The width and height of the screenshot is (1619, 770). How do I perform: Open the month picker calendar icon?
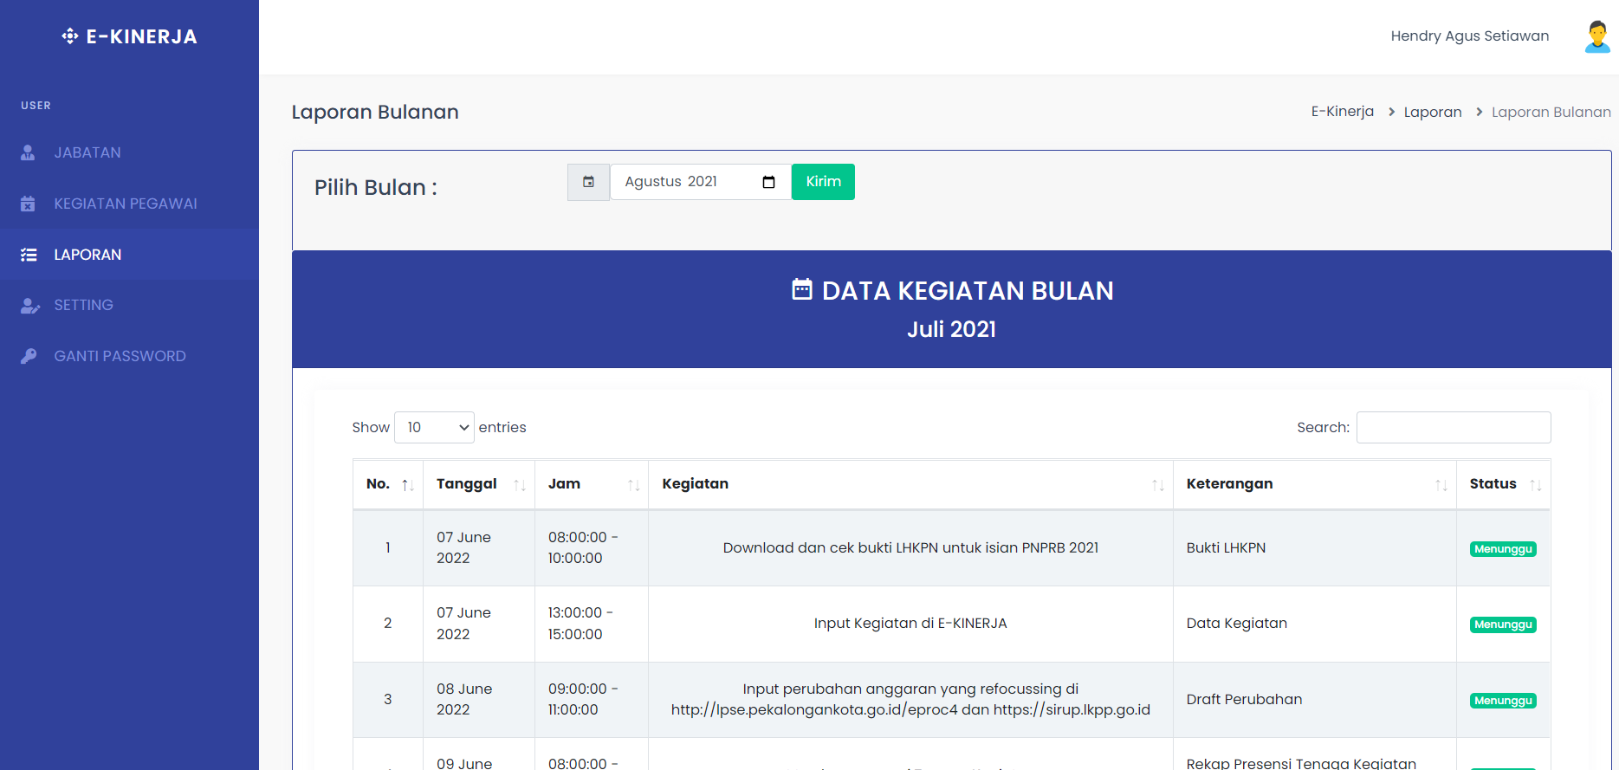768,182
